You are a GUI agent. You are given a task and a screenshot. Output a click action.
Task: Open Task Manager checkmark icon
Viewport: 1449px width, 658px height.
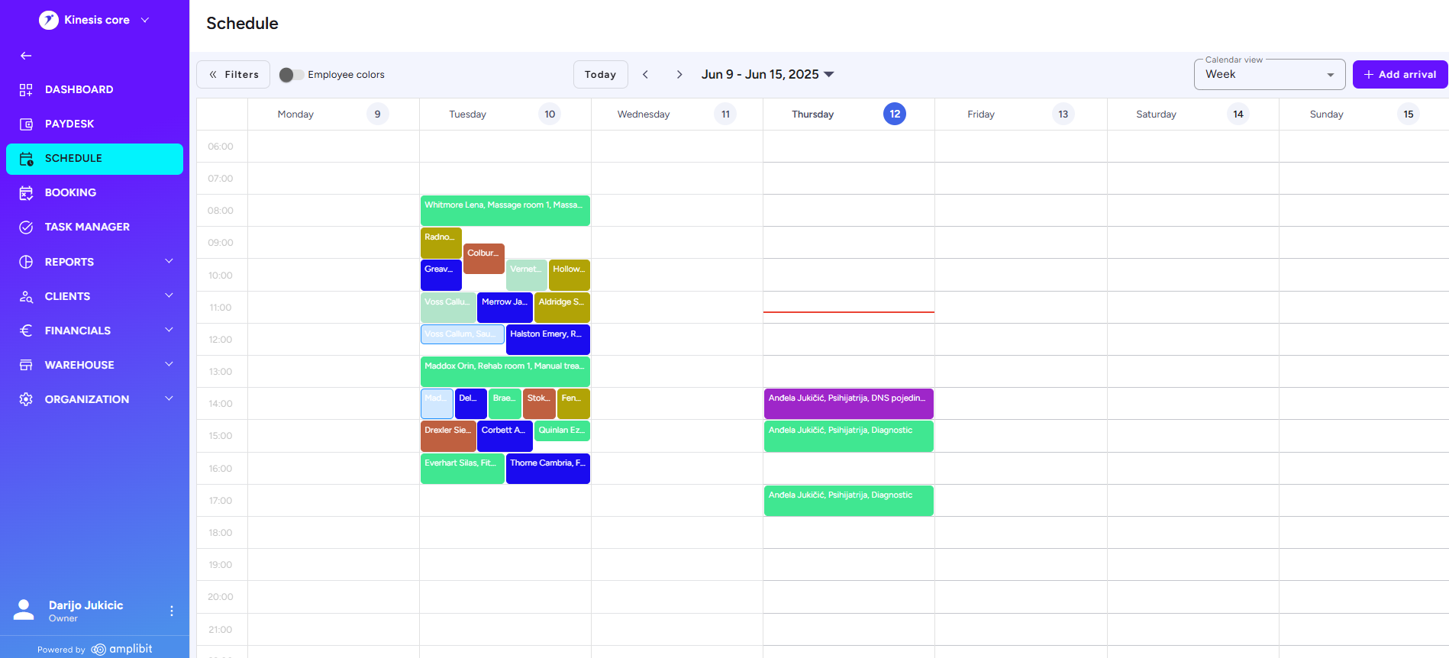click(x=26, y=227)
